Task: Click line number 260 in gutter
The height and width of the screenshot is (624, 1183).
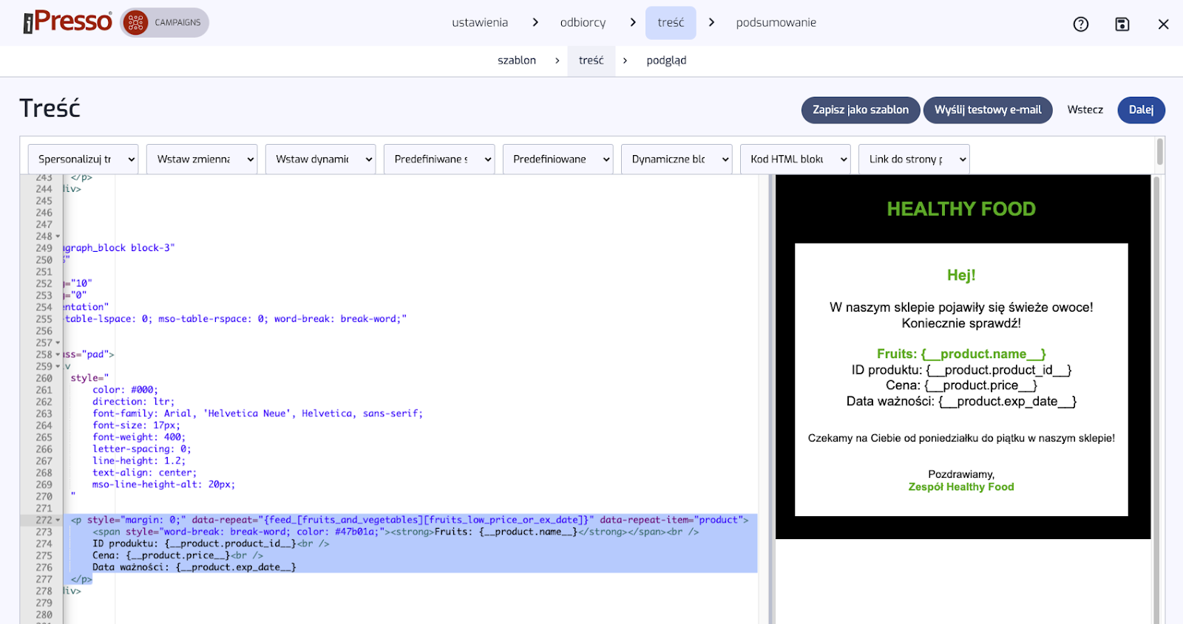Action: point(44,378)
